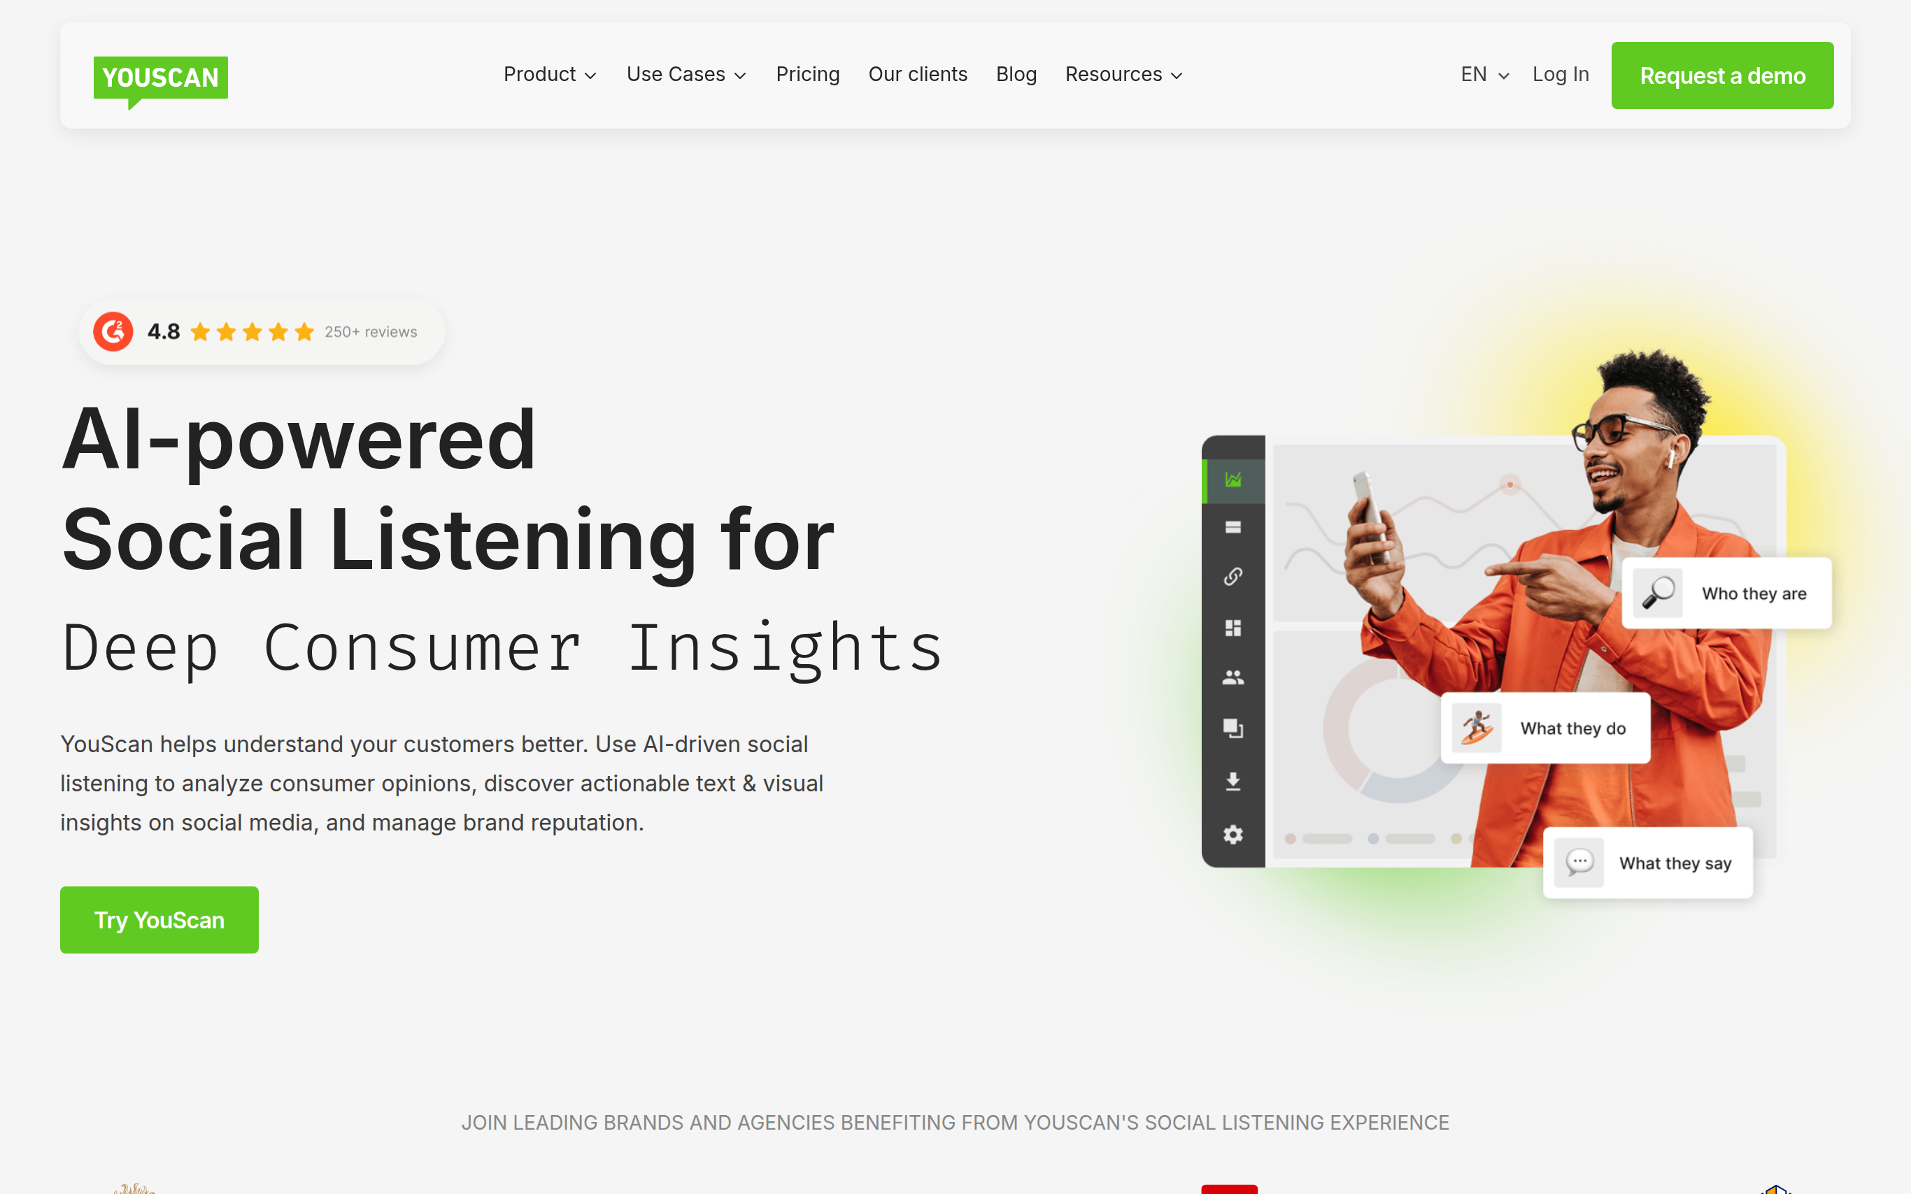Open the settings gear icon in sidebar
The height and width of the screenshot is (1194, 1911).
coord(1232,835)
